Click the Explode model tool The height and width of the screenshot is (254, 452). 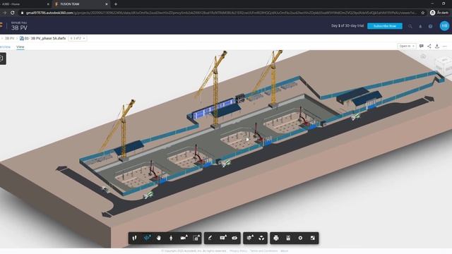(x=249, y=238)
